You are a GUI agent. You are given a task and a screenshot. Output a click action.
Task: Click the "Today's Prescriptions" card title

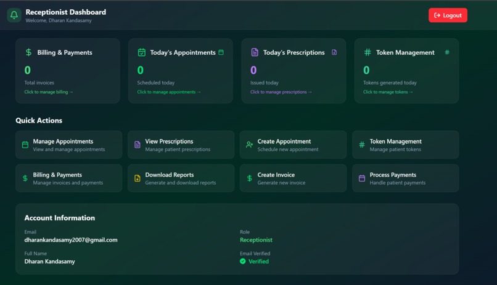click(294, 52)
